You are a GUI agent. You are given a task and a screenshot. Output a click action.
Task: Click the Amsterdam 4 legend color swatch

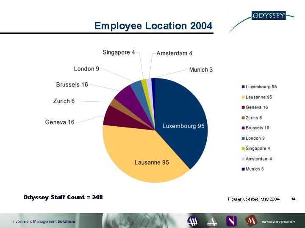[x=243, y=159]
